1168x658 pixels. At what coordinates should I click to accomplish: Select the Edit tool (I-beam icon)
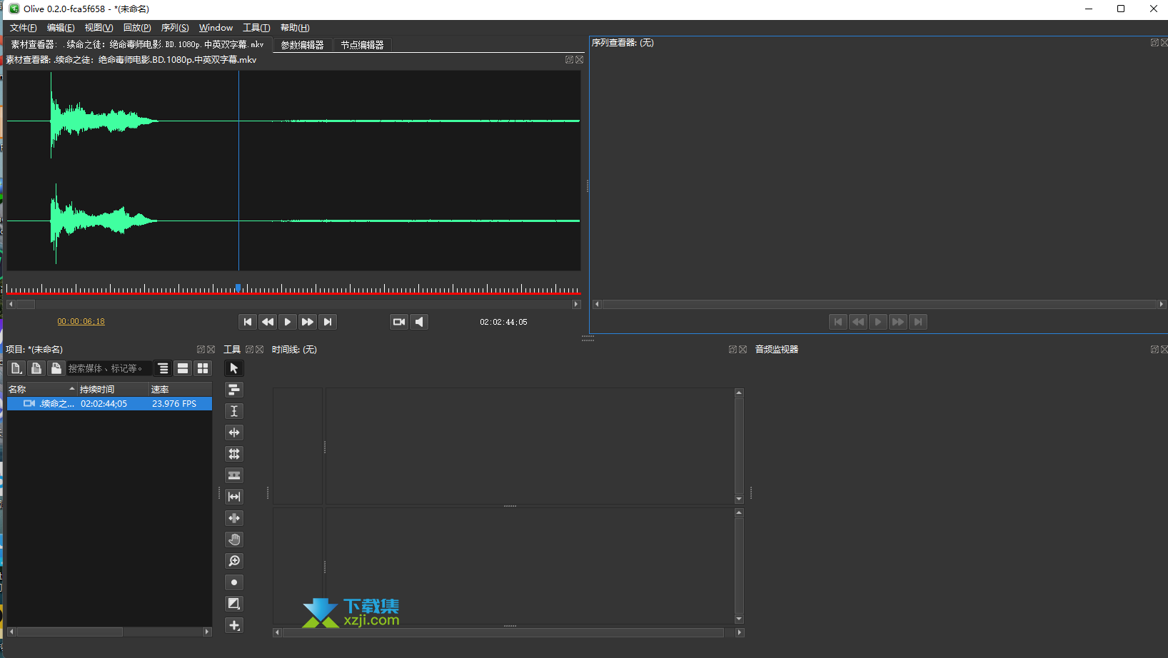[233, 411]
